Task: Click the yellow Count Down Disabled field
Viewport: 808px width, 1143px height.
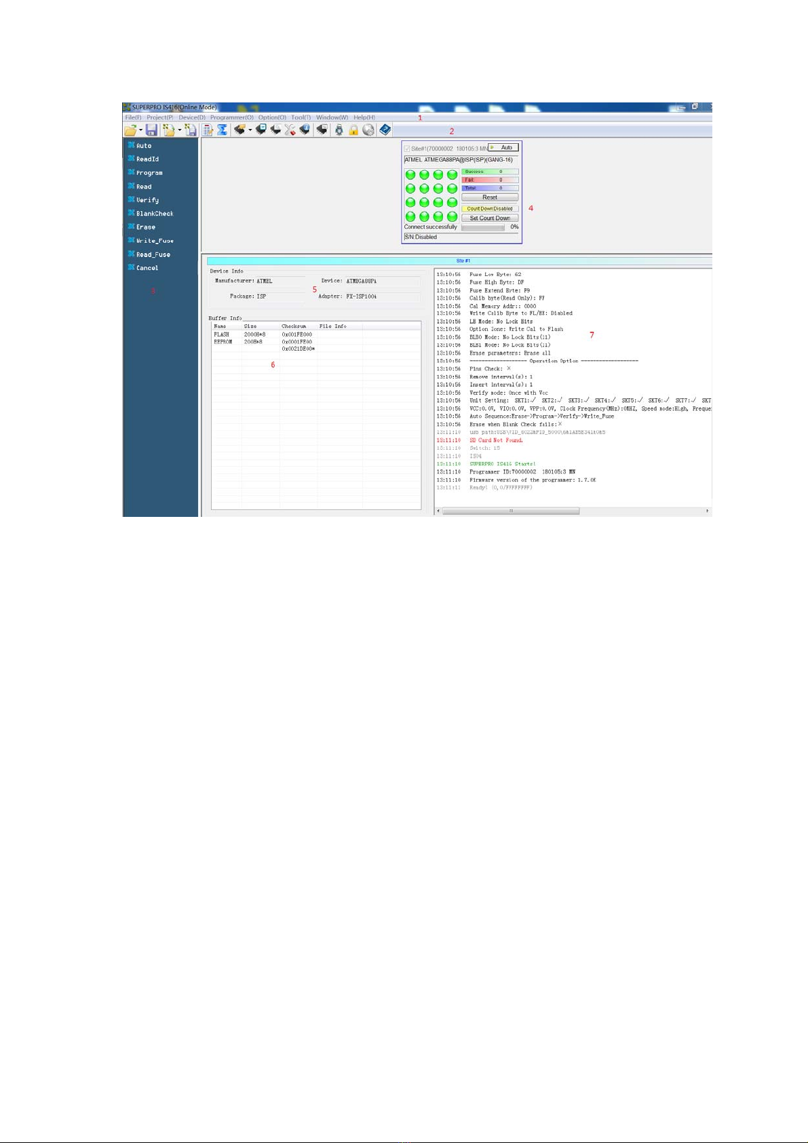Action: point(490,208)
